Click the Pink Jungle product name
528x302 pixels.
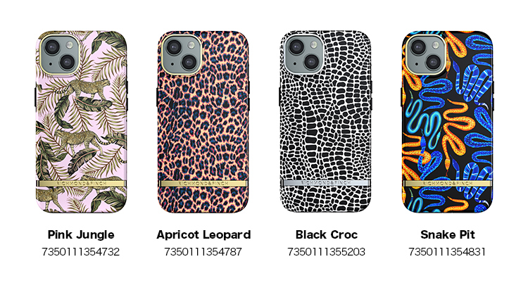click(81, 234)
